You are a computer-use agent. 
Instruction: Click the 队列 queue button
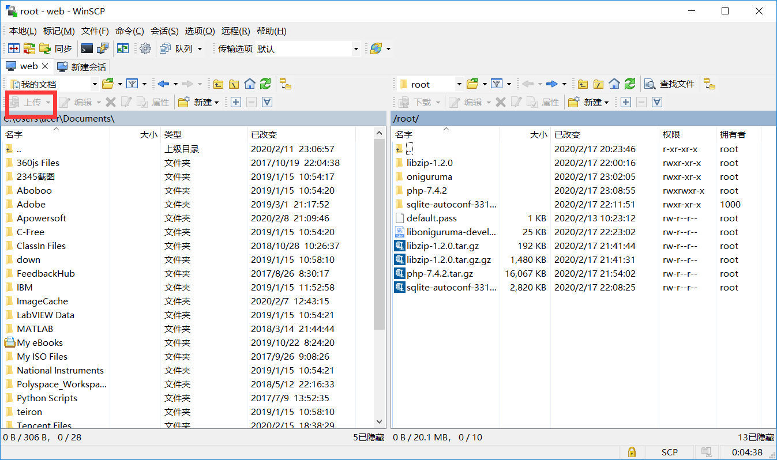click(x=177, y=49)
